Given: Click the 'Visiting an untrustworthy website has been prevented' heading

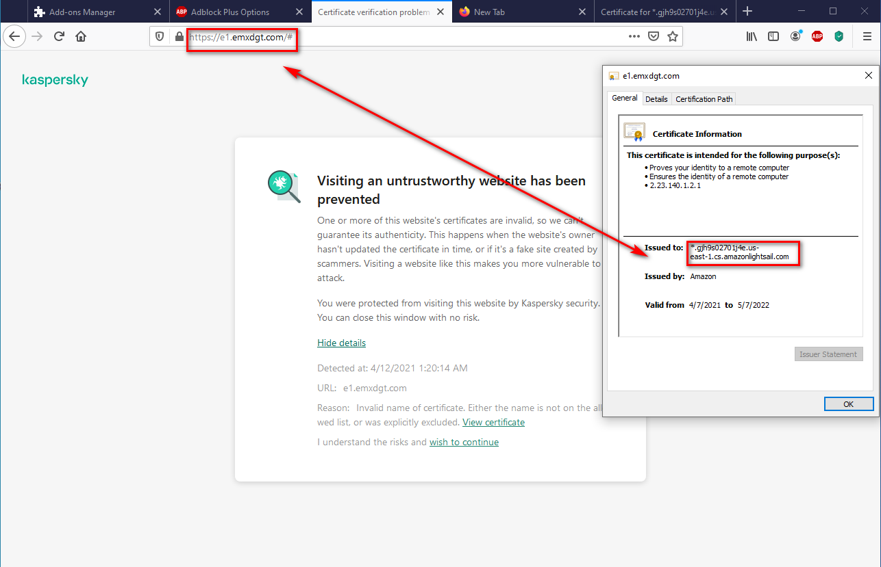Looking at the screenshot, I should tap(451, 190).
